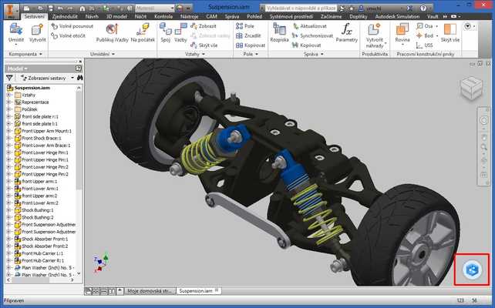Screen dimensions: 495x308
Task: Click Kopírovat in Správa panel
Action: [x=307, y=45]
